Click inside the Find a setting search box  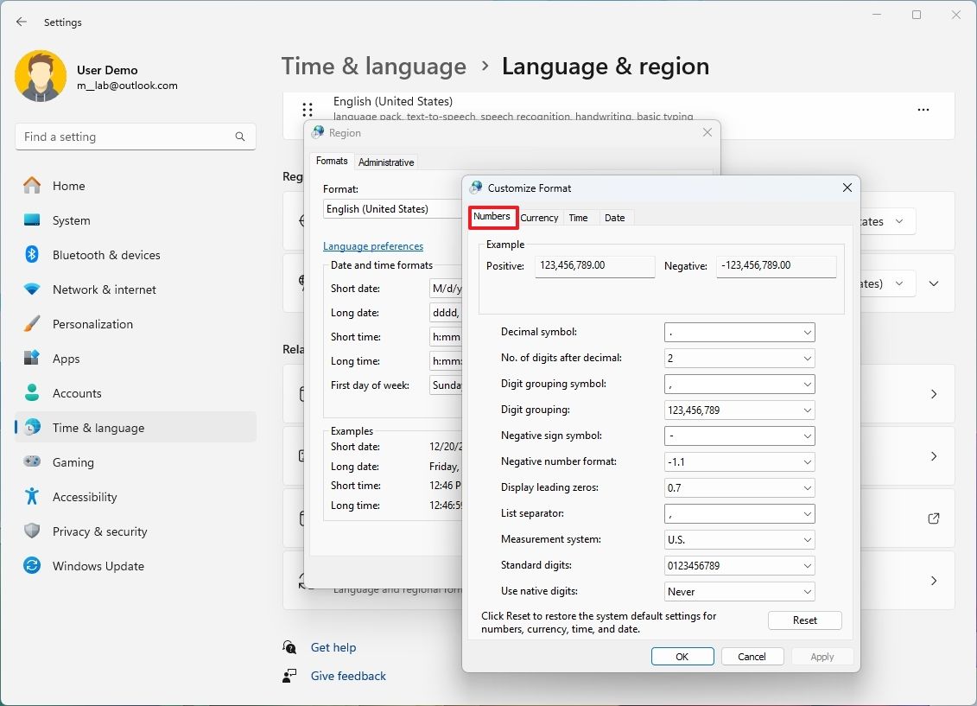point(135,137)
